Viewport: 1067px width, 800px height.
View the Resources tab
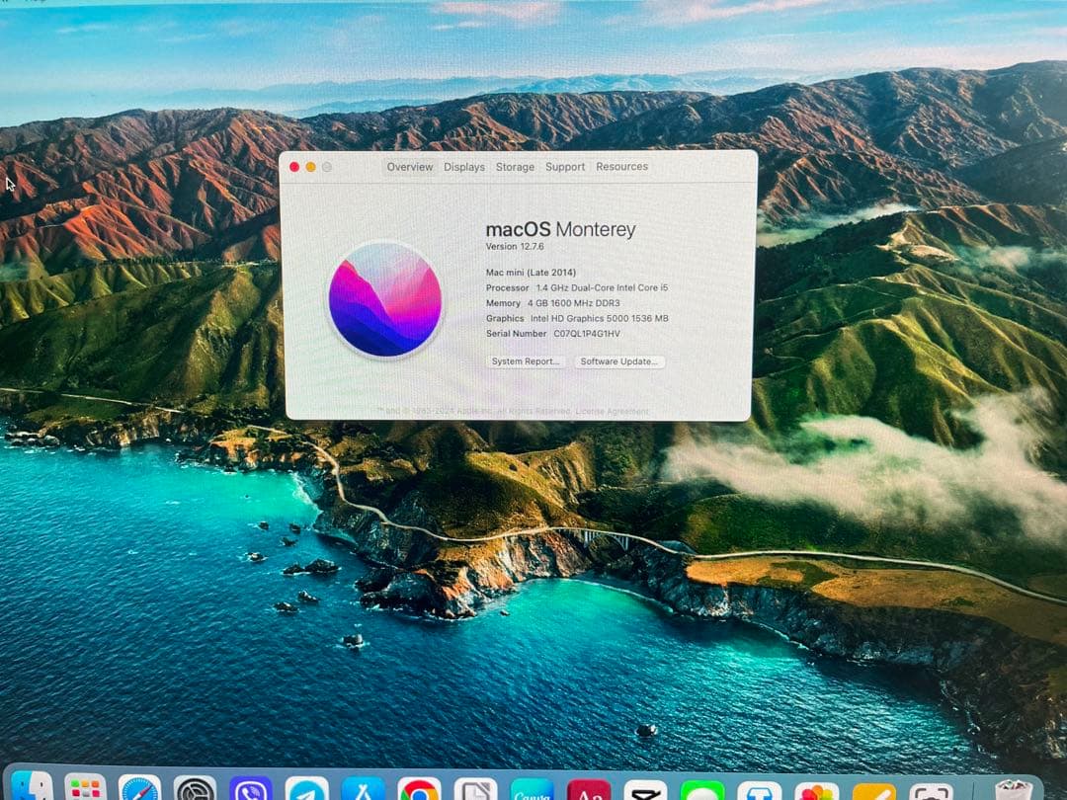pos(621,167)
